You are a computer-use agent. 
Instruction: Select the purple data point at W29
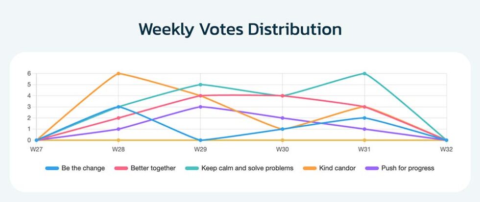click(x=200, y=107)
